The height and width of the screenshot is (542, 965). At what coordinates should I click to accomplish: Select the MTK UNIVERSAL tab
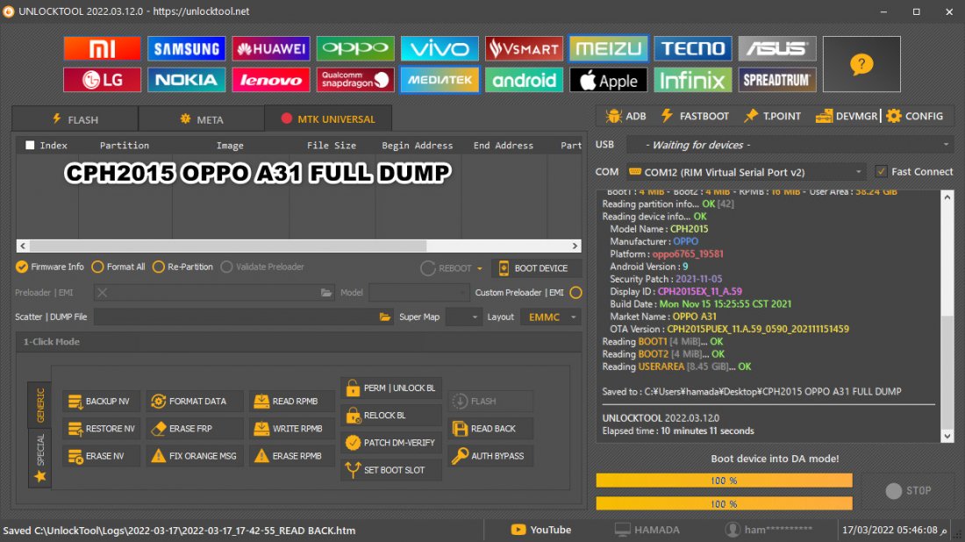click(x=328, y=118)
